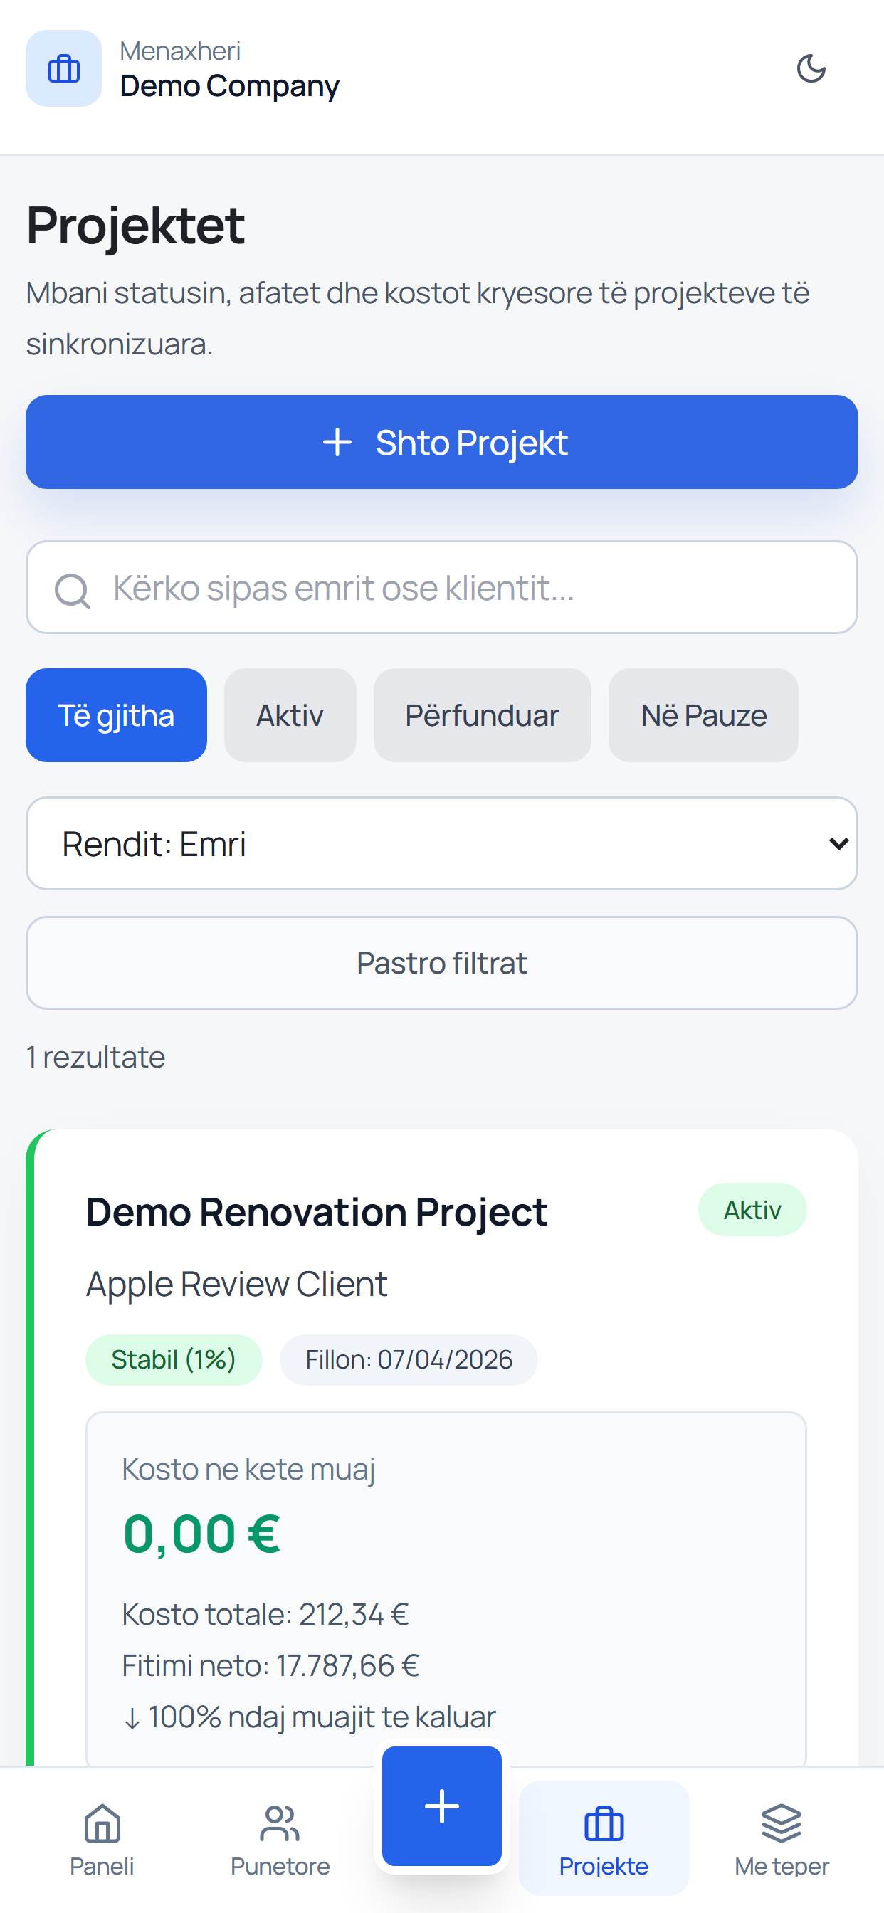Filter projects by Në Pauze status

703,715
